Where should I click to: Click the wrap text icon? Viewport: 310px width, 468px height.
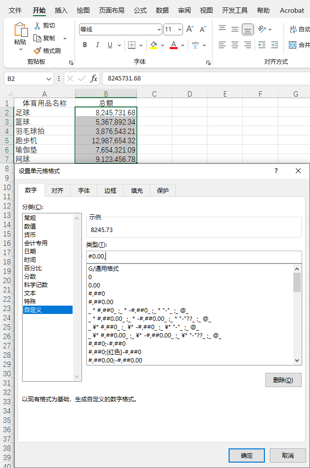(293, 29)
